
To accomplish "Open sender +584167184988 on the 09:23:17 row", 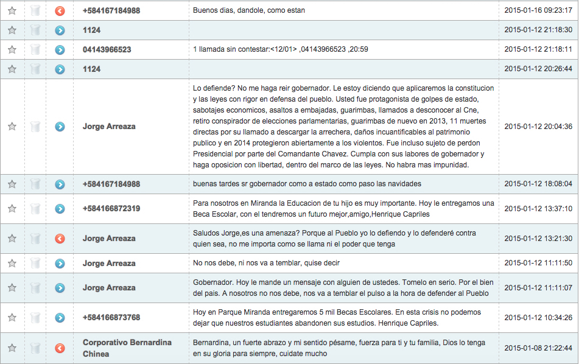I will (x=111, y=11).
